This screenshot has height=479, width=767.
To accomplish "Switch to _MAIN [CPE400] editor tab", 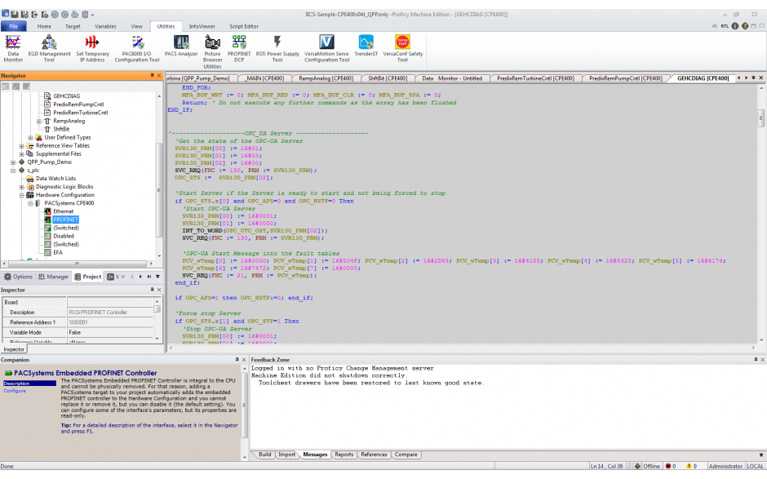I will [x=264, y=78].
